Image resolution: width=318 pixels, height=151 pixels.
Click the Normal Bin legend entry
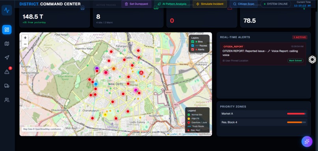195,115
